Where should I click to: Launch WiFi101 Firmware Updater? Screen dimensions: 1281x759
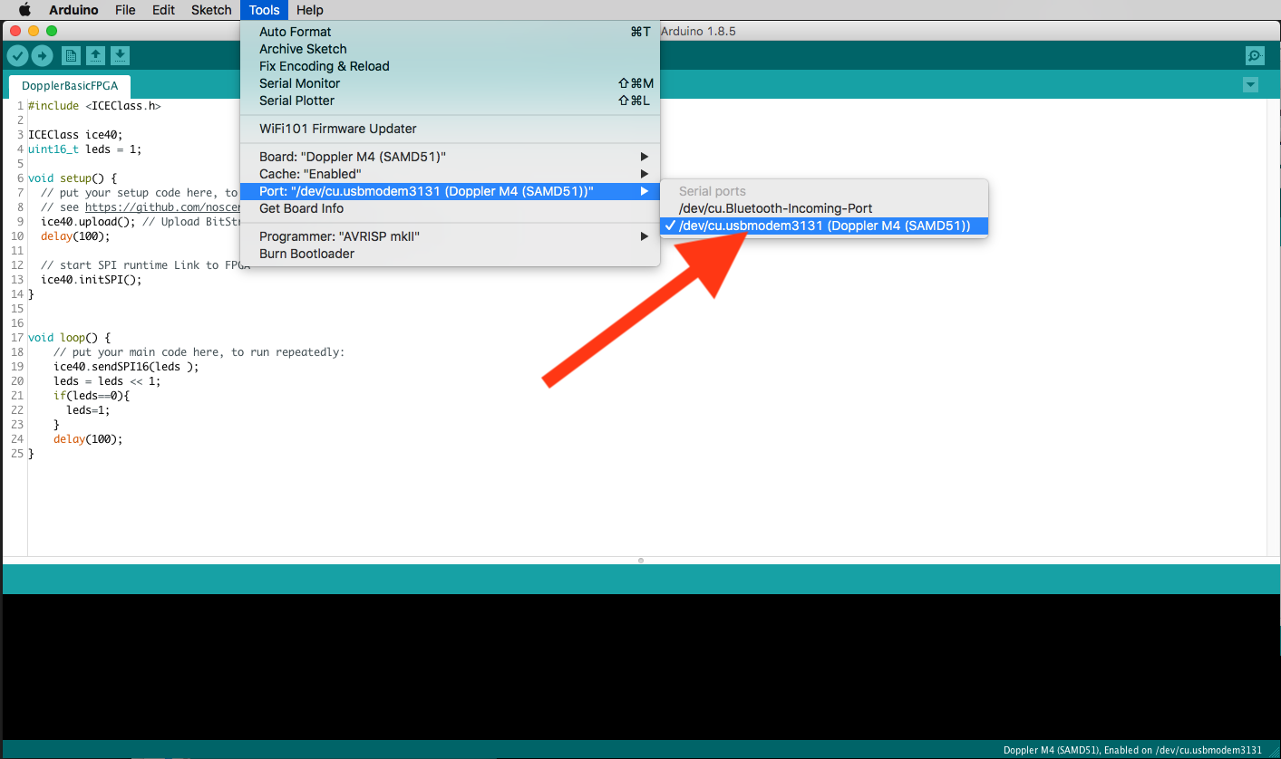pos(450,129)
